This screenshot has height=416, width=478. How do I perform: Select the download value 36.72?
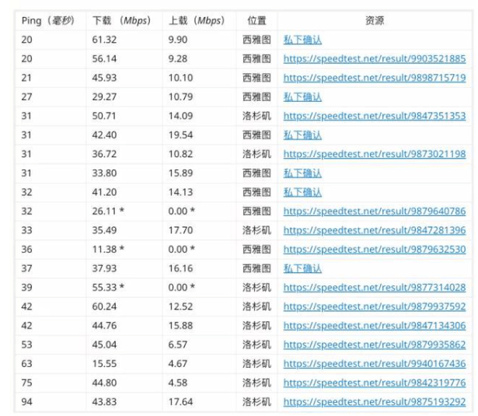click(104, 154)
